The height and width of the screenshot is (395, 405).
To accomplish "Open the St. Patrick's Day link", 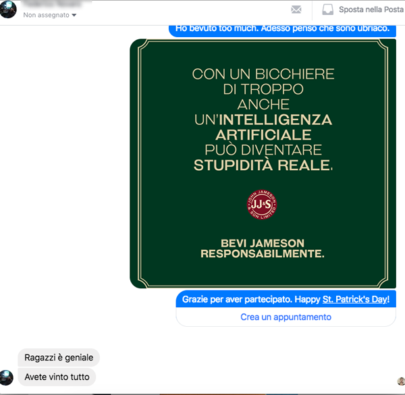I will (x=356, y=299).
